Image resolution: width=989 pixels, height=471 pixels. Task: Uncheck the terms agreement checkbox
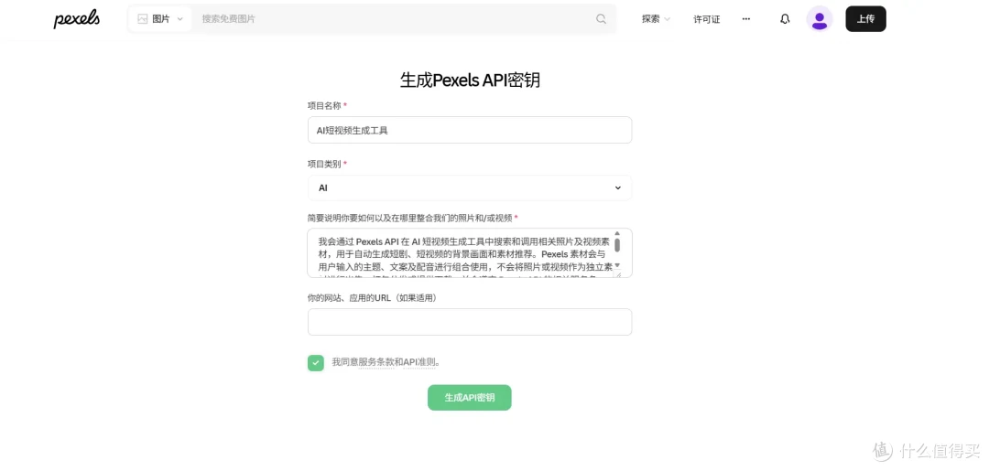[315, 363]
